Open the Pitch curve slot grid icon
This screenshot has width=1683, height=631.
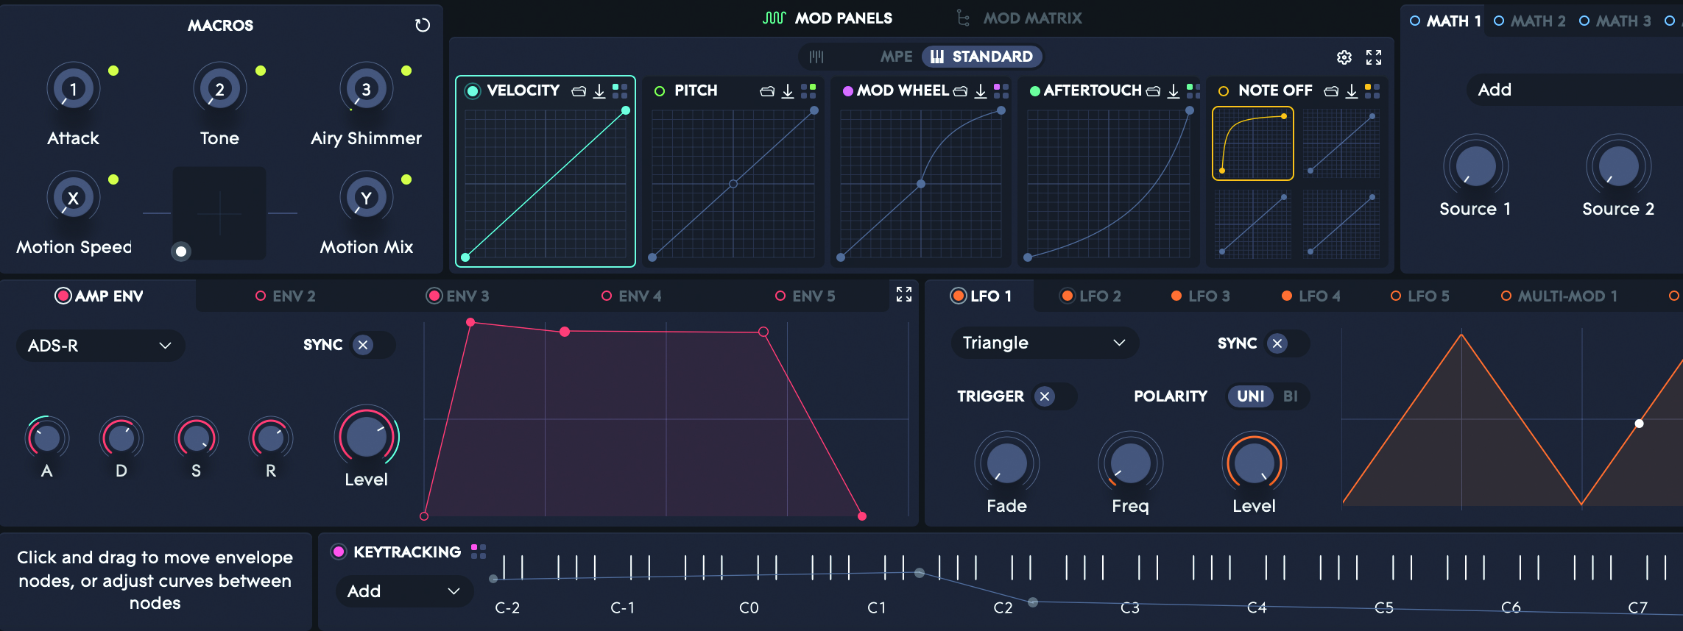[x=808, y=90]
